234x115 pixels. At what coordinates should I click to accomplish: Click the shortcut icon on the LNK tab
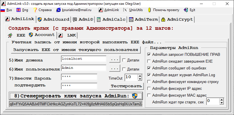[60, 35]
